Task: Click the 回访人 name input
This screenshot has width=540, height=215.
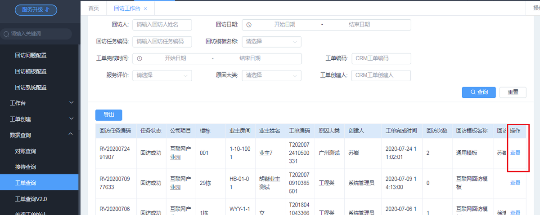Action: coord(162,25)
